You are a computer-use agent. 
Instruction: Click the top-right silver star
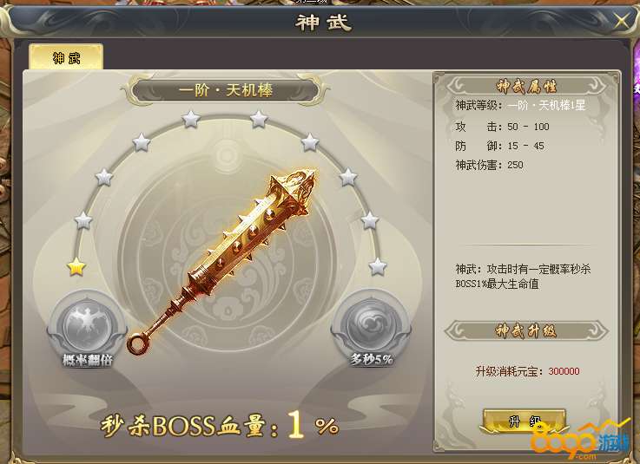pos(259,120)
